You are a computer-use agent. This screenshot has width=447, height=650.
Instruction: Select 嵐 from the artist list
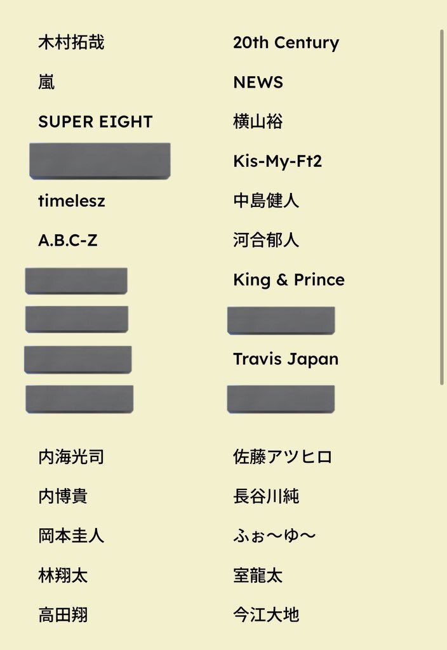(x=46, y=82)
